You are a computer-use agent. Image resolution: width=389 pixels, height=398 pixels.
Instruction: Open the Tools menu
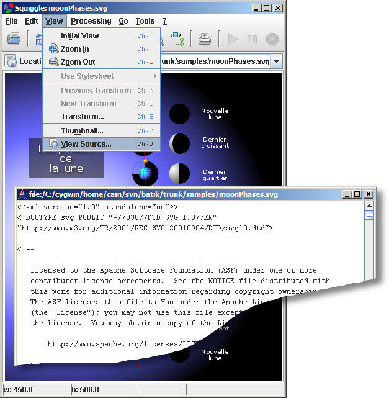[145, 21]
